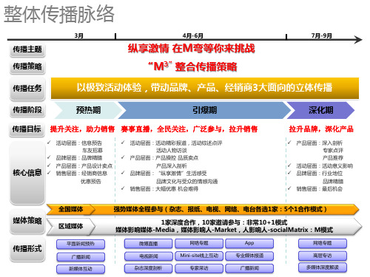Viewport: 370px width, 277px height.
Task: Click the 优惠预告 line
Action: click(x=91, y=182)
